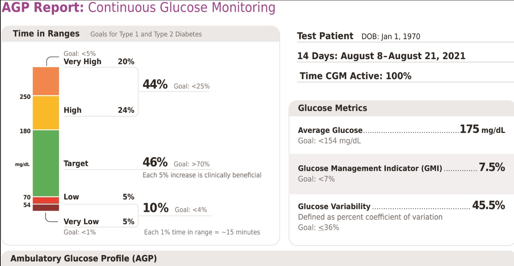Select the green Target range bar segment

click(46, 163)
